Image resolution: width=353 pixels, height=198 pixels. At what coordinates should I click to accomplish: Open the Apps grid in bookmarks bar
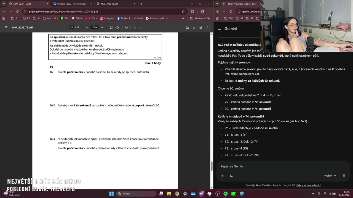point(4,18)
